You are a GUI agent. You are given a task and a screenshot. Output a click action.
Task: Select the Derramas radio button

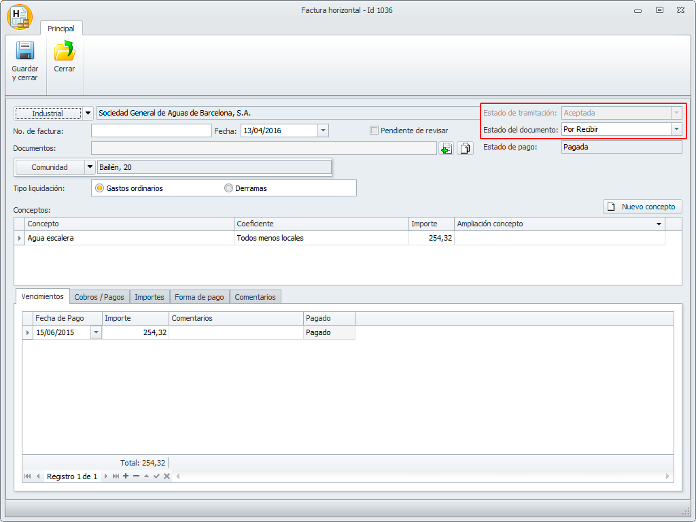(x=228, y=188)
